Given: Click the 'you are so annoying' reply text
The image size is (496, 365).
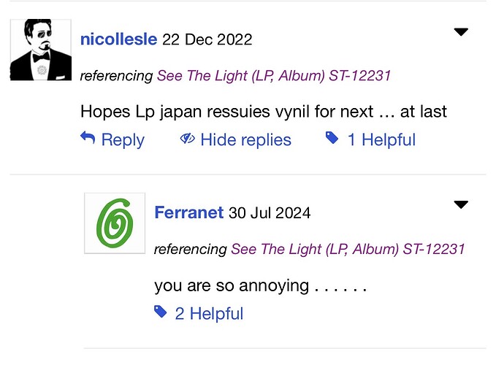Looking at the screenshot, I should 260,286.
